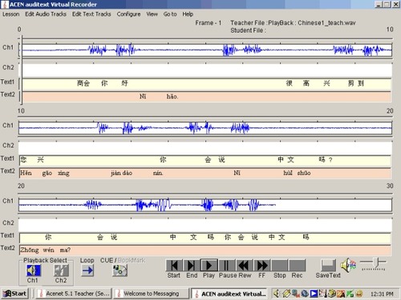Open the Configure menu

128,14
